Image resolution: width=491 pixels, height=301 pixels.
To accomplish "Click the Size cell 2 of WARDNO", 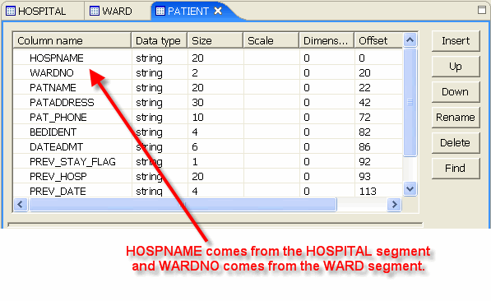I will [215, 72].
